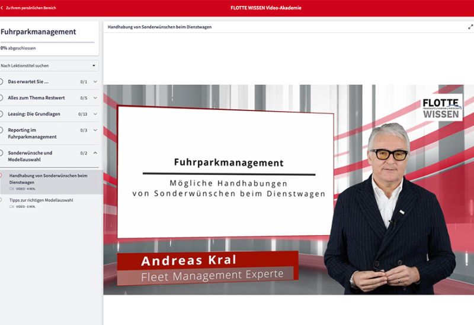474x325 pixels.
Task: Open the 'Nach Lektionstitel suchen' dropdown
Action: point(49,66)
